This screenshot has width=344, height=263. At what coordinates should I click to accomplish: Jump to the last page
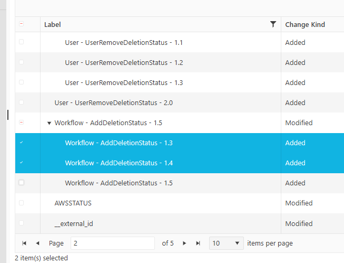click(198, 243)
